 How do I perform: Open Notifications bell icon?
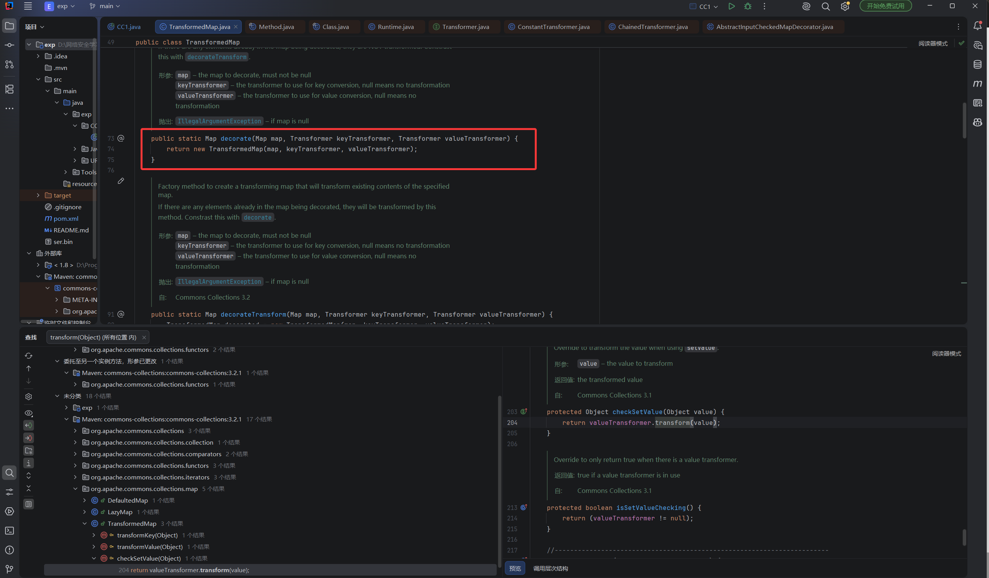pyautogui.click(x=978, y=26)
